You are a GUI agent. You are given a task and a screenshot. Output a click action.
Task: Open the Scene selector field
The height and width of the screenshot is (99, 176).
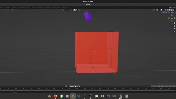point(174,7)
